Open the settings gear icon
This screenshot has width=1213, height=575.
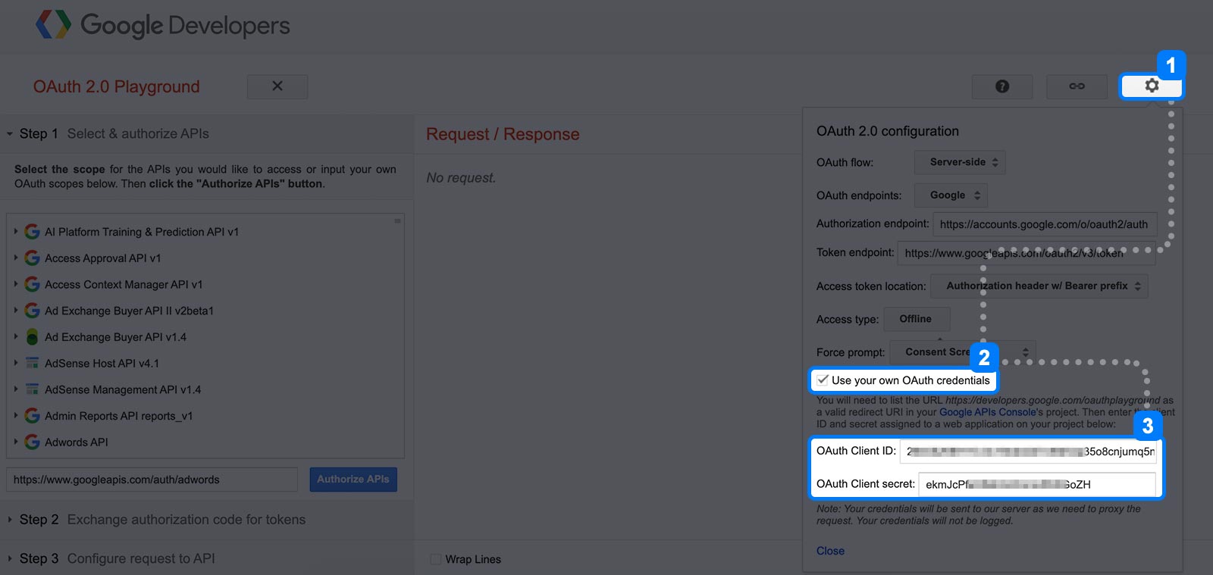1152,86
